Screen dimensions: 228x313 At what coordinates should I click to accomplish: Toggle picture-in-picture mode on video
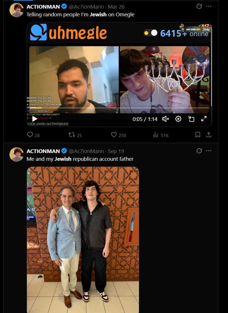191,119
